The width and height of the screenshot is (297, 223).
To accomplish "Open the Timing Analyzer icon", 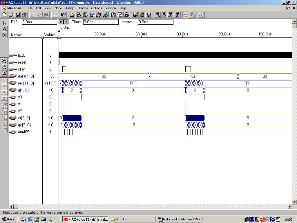I will 98,15.
